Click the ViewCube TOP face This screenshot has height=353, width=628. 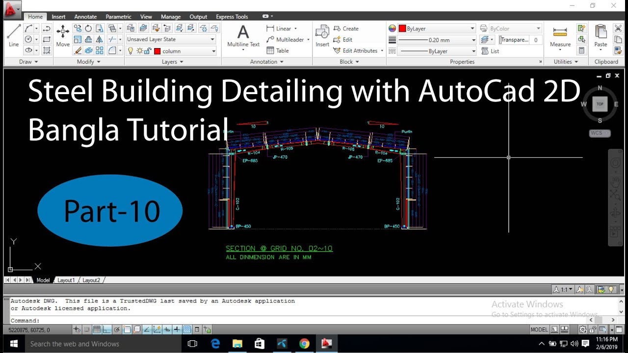(x=600, y=104)
